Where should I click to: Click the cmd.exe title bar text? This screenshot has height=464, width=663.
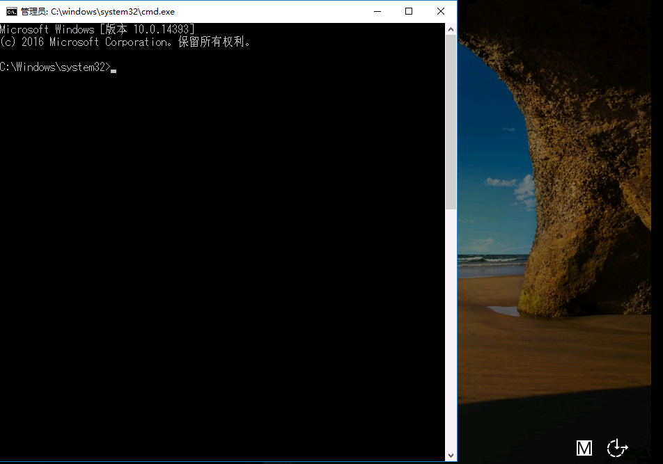[97, 12]
